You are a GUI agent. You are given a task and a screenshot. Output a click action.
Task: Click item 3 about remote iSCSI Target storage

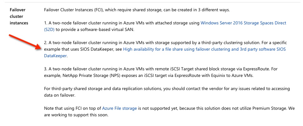(x=142, y=69)
